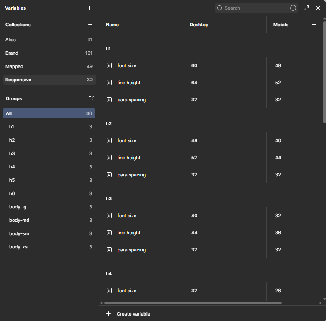Select the body-sm group
Viewport: 326px width, 321px height.
(49, 233)
